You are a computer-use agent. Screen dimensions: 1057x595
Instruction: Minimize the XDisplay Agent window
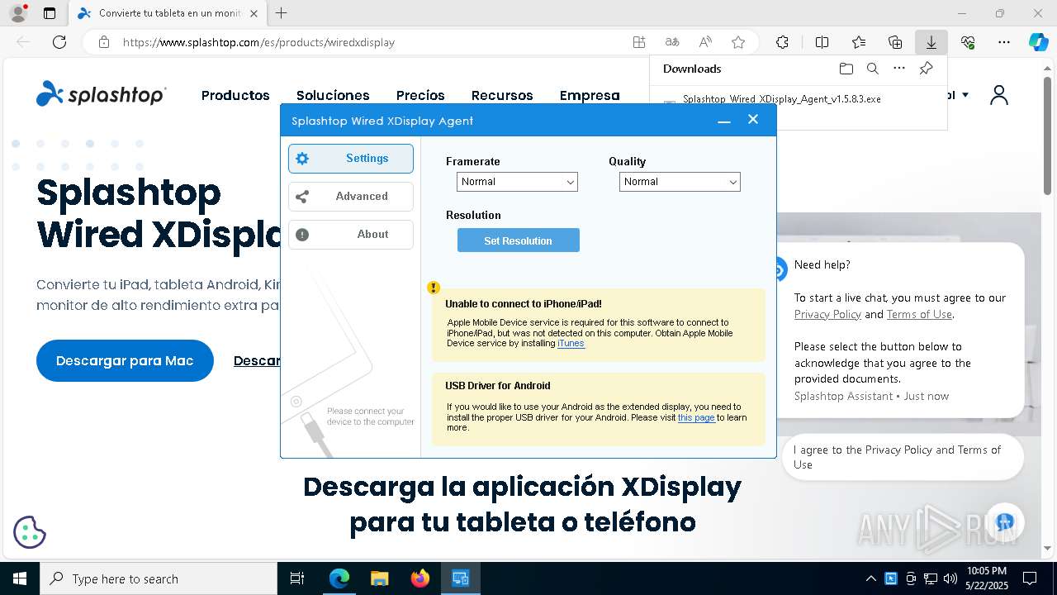(x=724, y=121)
